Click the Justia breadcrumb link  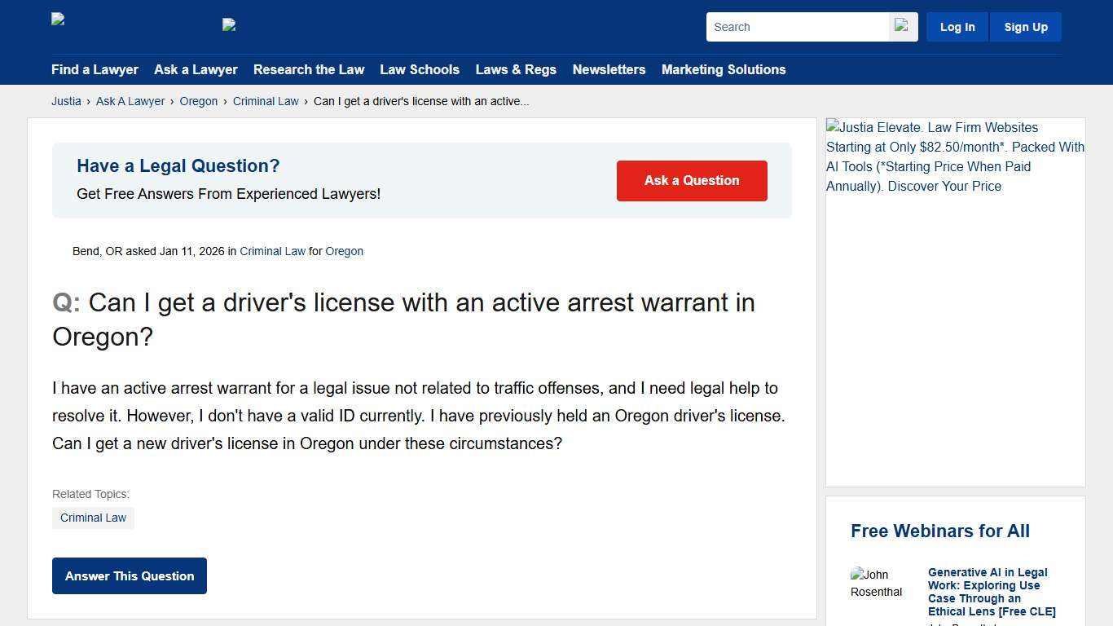coord(66,101)
